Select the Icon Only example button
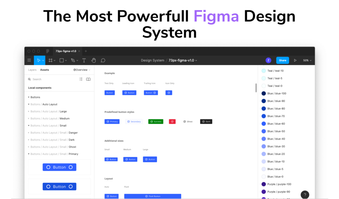339x199 pixels. click(x=169, y=92)
